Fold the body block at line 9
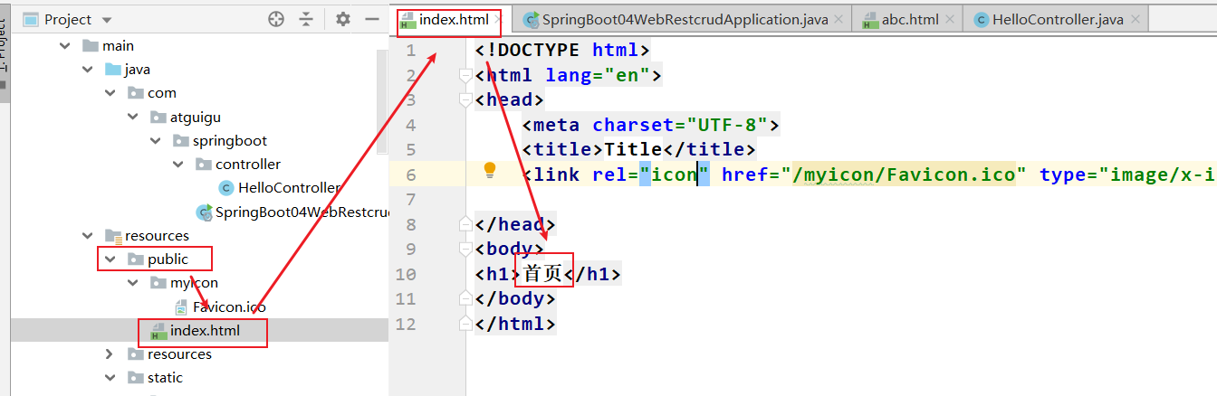 tap(466, 250)
